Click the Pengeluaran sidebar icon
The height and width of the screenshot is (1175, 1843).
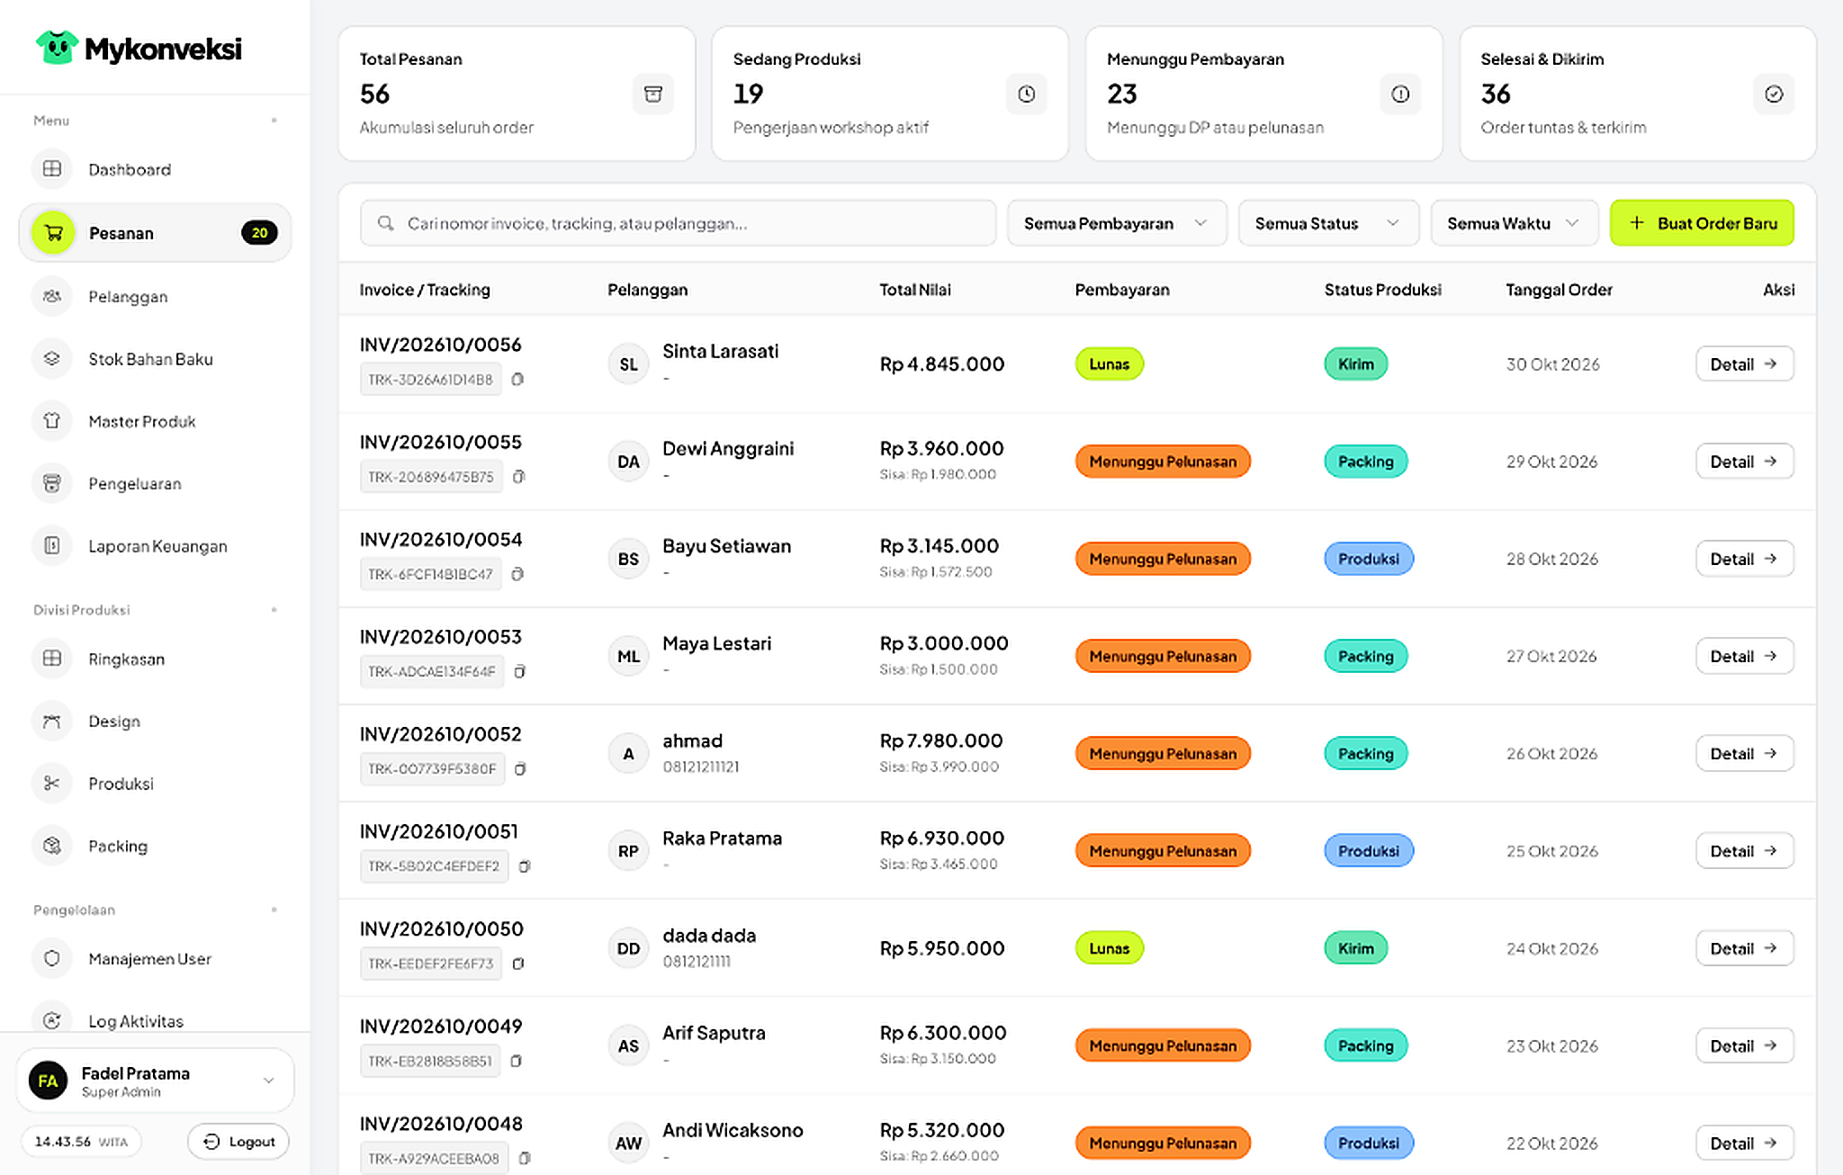click(x=52, y=484)
